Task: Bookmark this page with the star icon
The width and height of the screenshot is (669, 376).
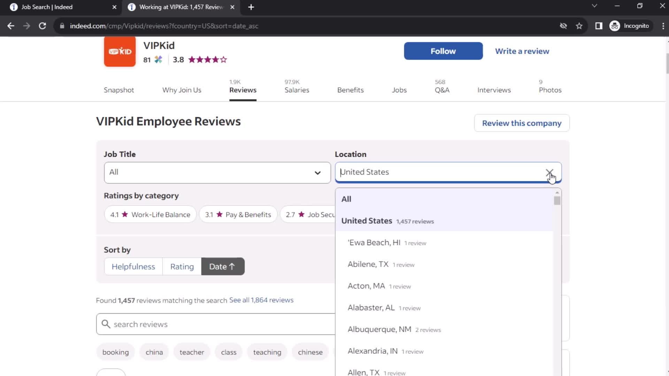Action: tap(579, 26)
